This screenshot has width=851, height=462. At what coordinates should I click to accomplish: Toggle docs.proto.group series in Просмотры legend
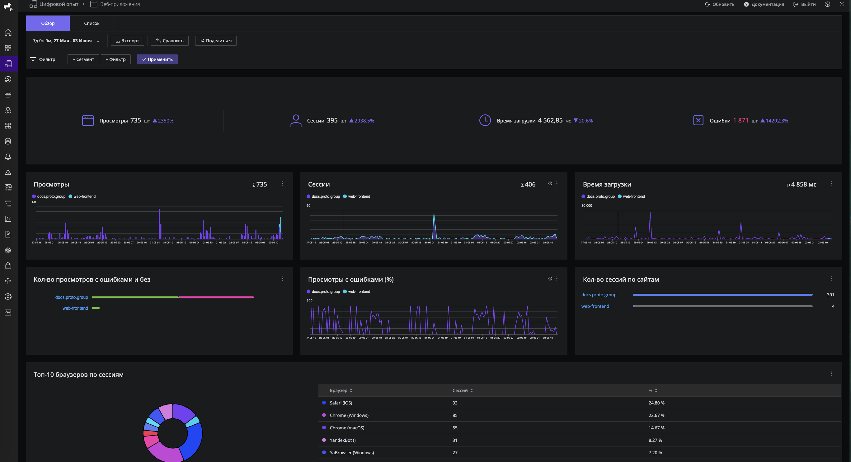[x=49, y=196]
